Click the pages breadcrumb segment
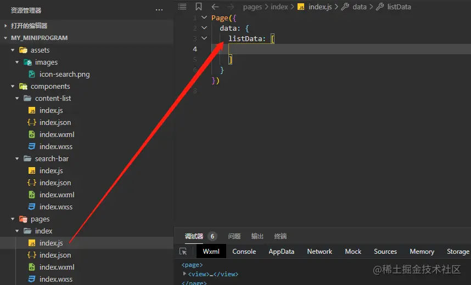 pyautogui.click(x=253, y=7)
